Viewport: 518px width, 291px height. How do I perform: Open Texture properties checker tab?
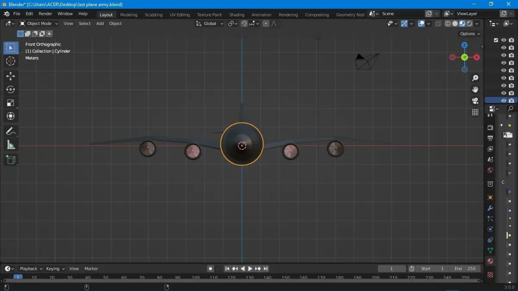tap(490, 275)
